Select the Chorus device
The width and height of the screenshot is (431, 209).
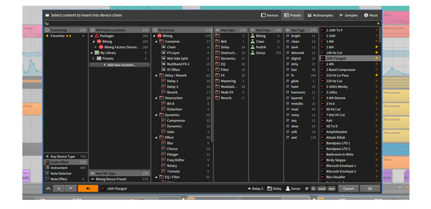[x=182, y=149]
